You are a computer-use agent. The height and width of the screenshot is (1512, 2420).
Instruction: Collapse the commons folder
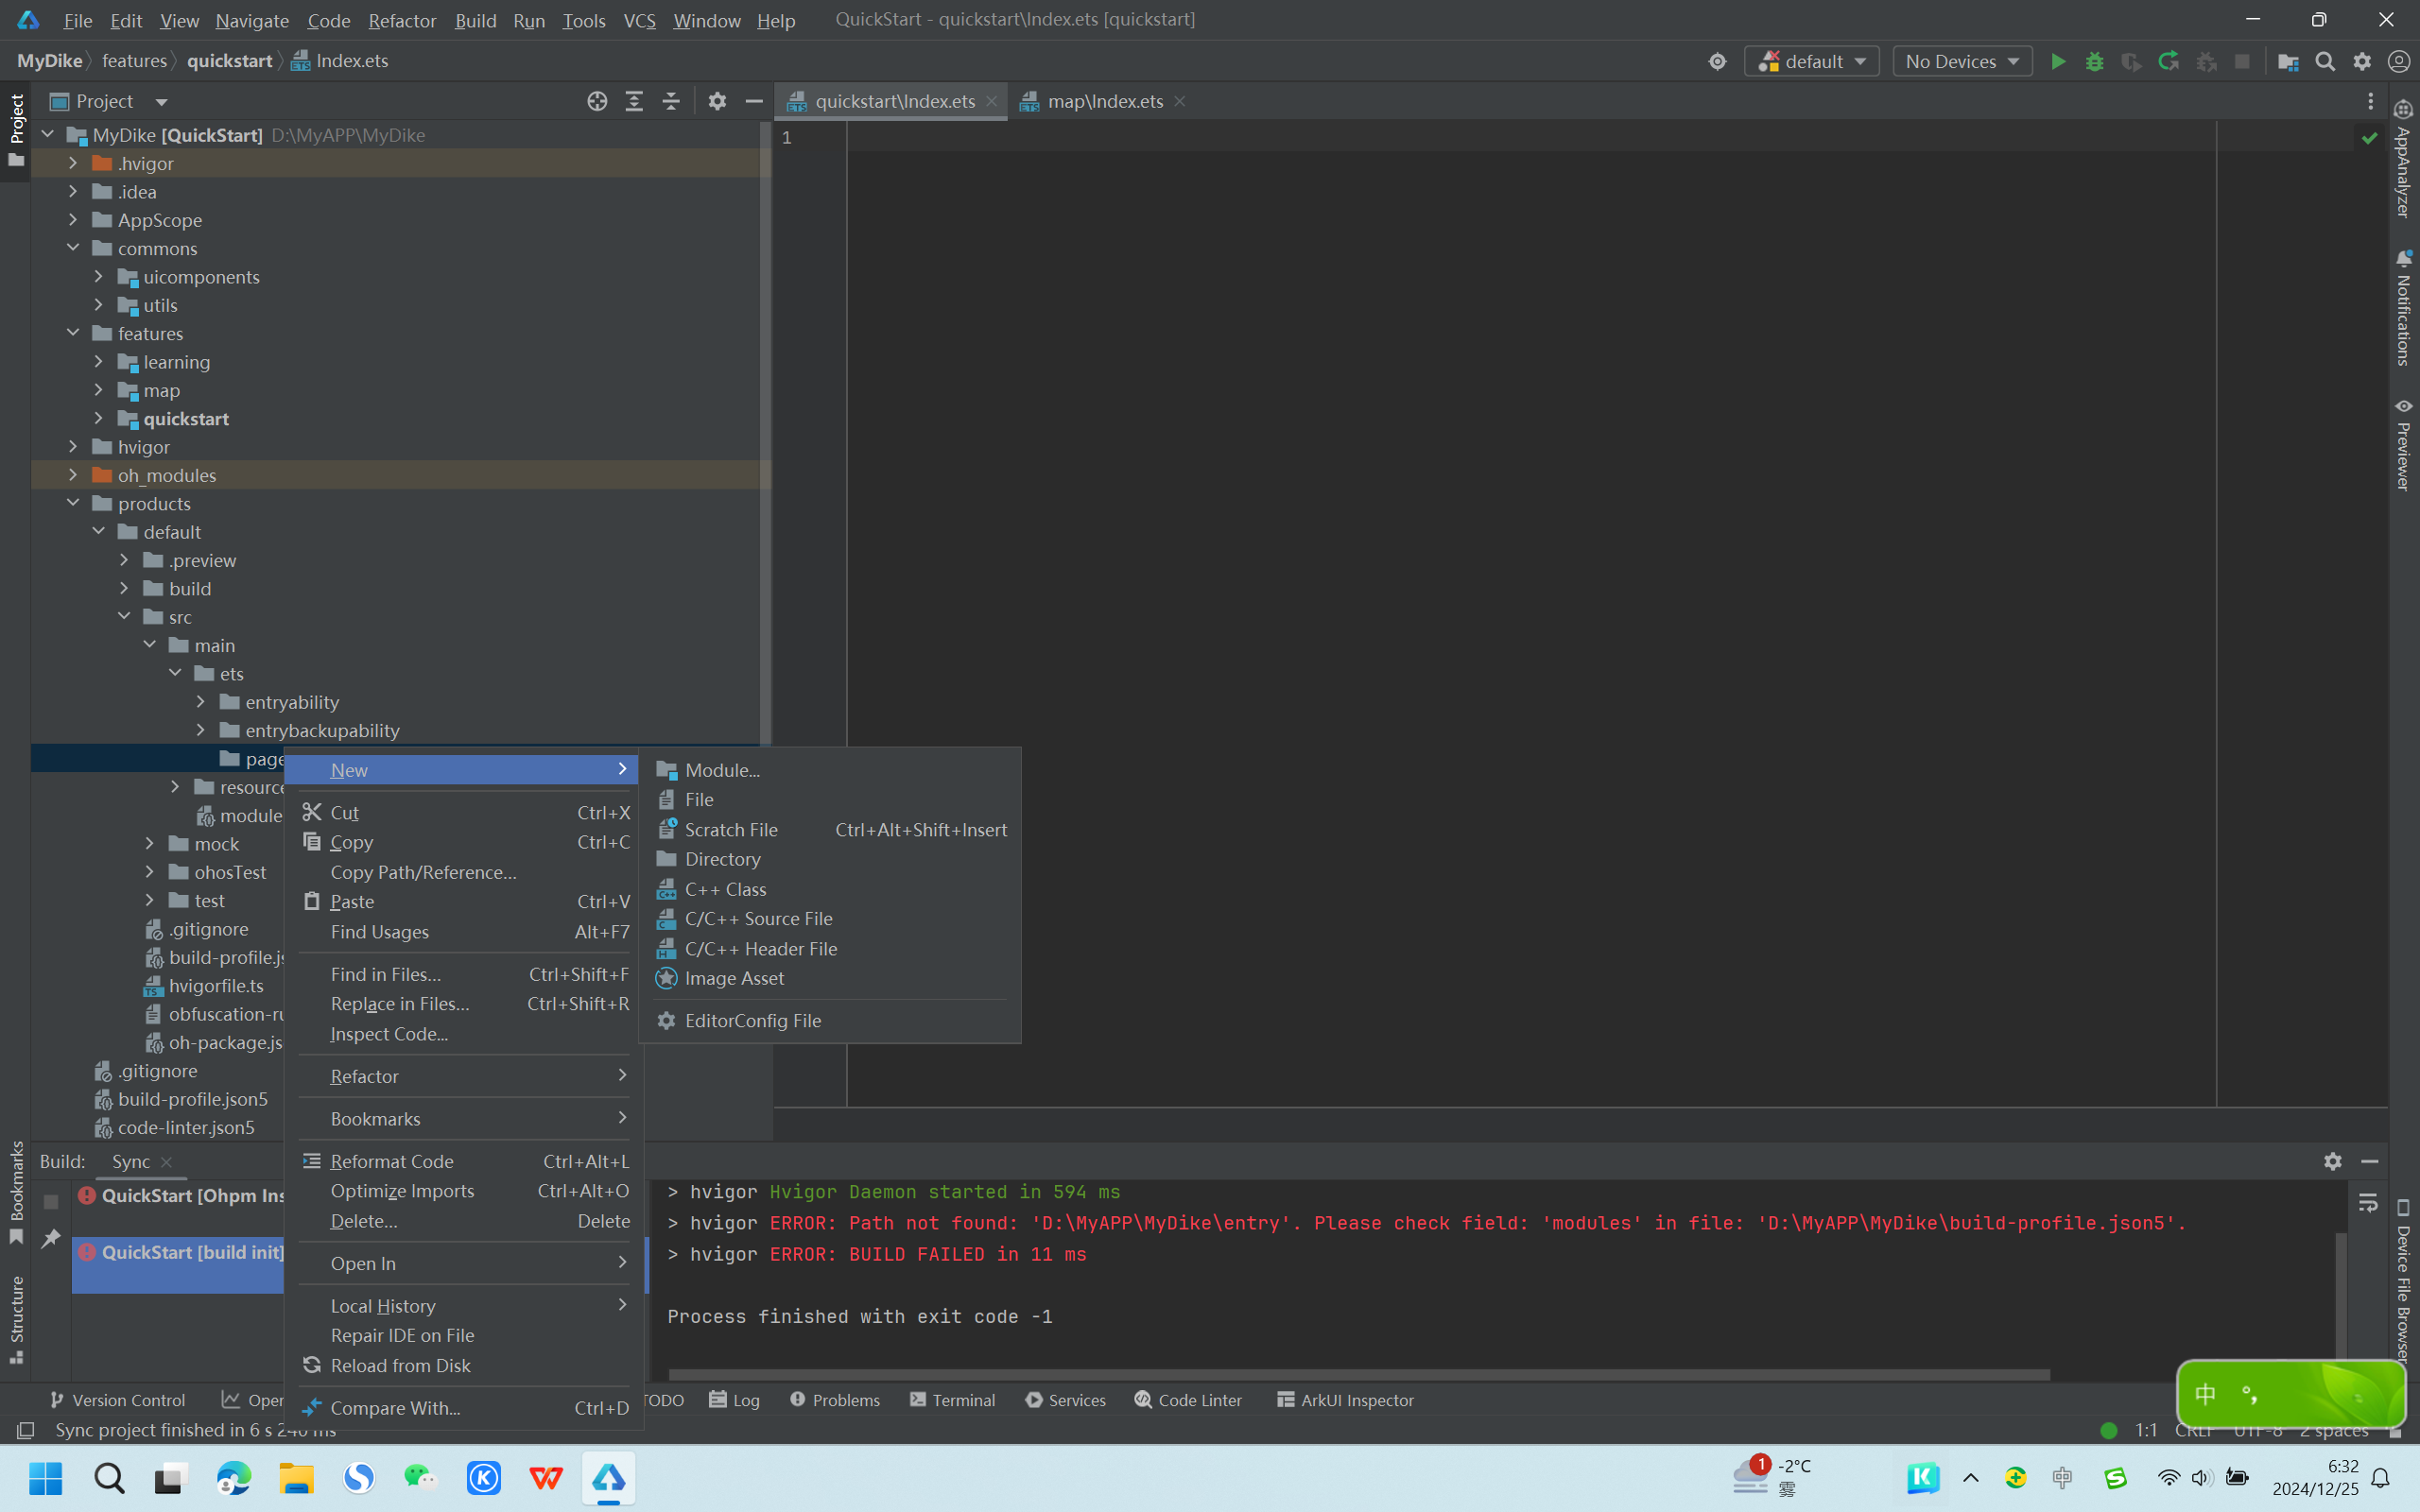[x=73, y=248]
